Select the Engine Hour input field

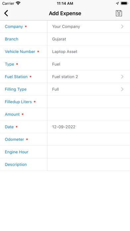tap(89, 152)
